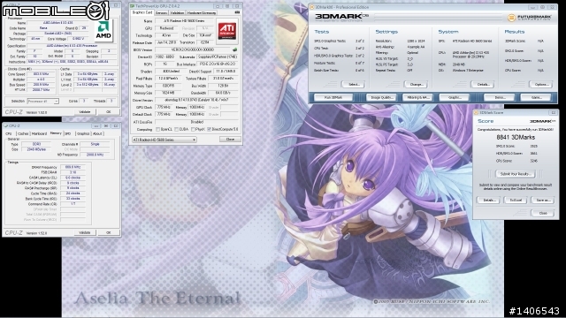This screenshot has width=566, height=318.
Task: Enable the CUDA checkbox in GPU-Z
Action: coord(176,129)
